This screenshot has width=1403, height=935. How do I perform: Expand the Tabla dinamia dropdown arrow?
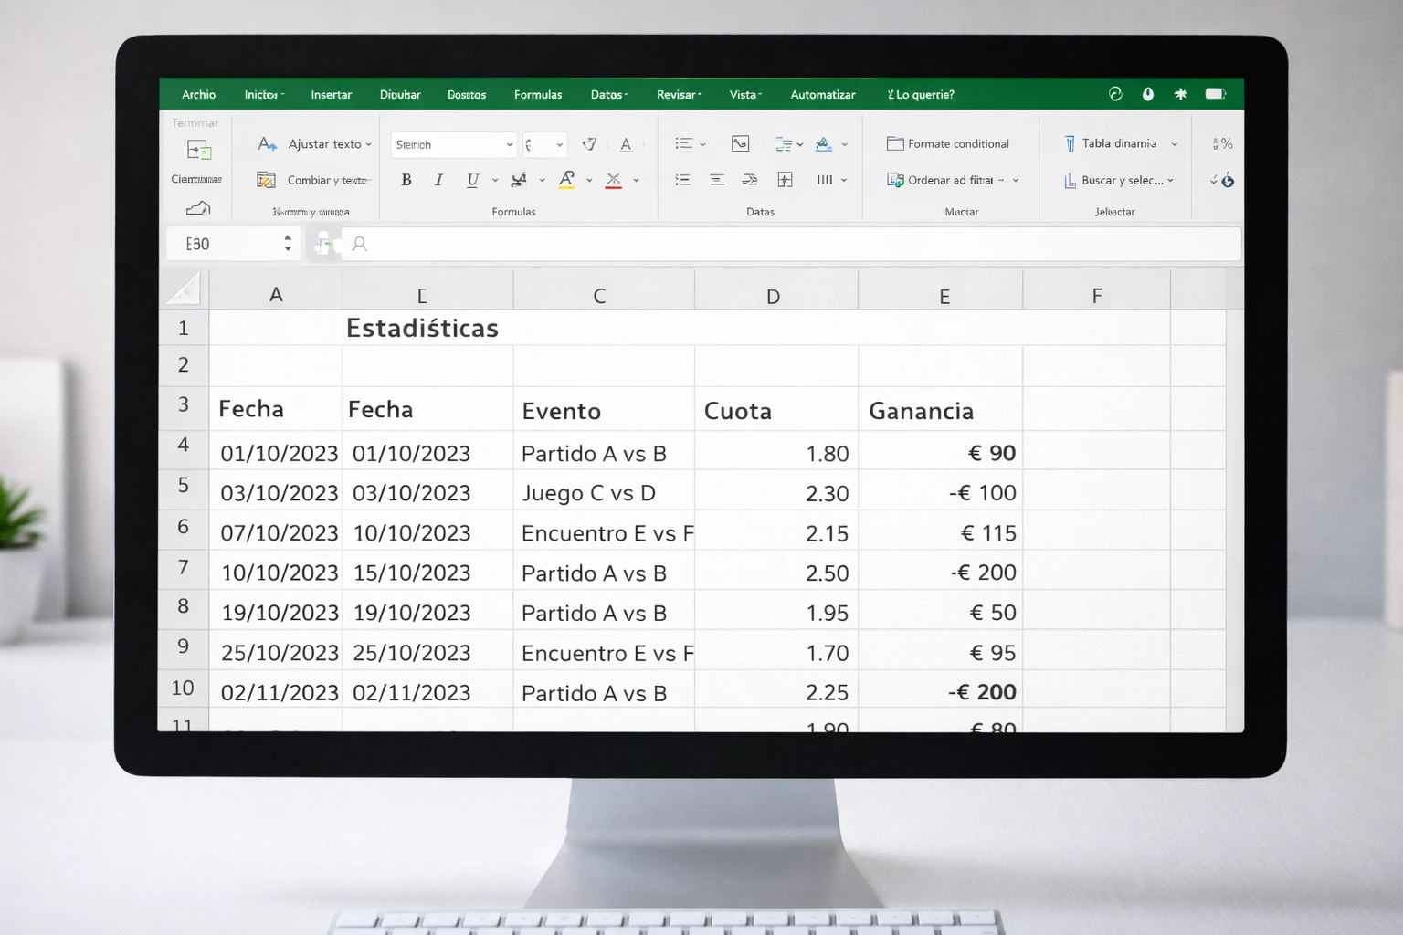click(x=1175, y=144)
